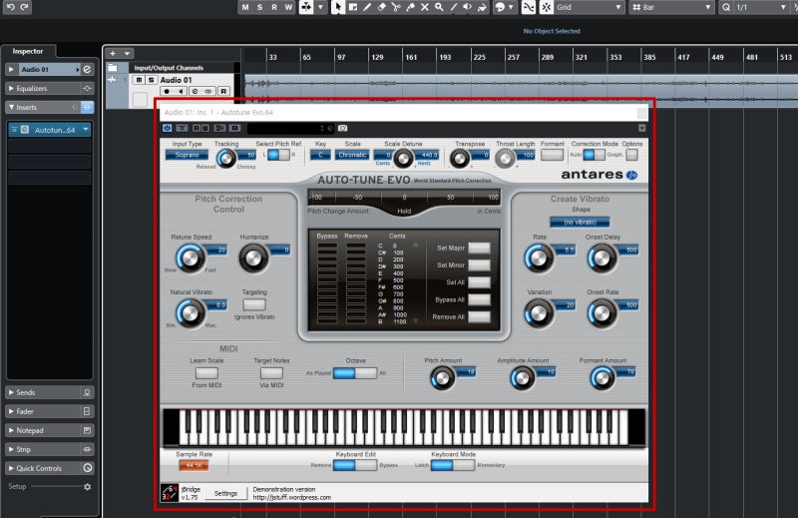Open the Key C selector
The width and height of the screenshot is (798, 518).
pyautogui.click(x=320, y=155)
